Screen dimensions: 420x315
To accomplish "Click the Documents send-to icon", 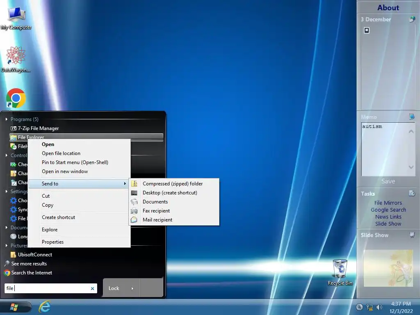I will tap(134, 202).
